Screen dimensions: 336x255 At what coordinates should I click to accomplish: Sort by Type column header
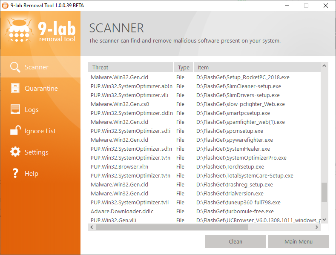[x=184, y=67]
